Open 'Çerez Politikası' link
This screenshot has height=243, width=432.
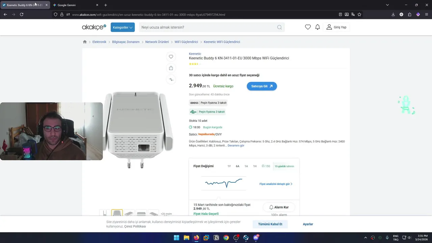pos(135,226)
